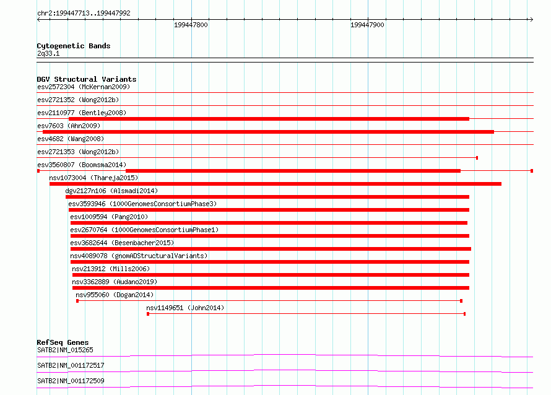Click the esv1009594 red variant bar
This screenshot has width=551, height=395.
point(269,223)
